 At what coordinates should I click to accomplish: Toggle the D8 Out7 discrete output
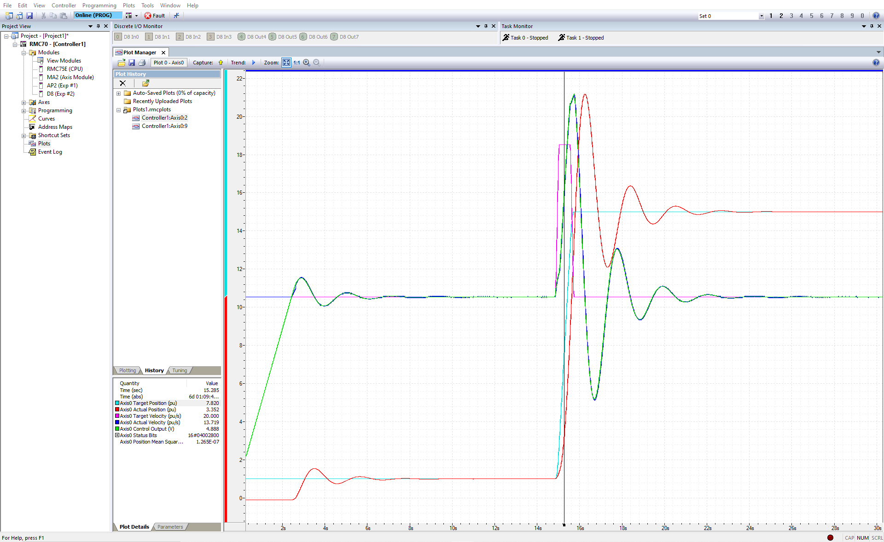(334, 37)
